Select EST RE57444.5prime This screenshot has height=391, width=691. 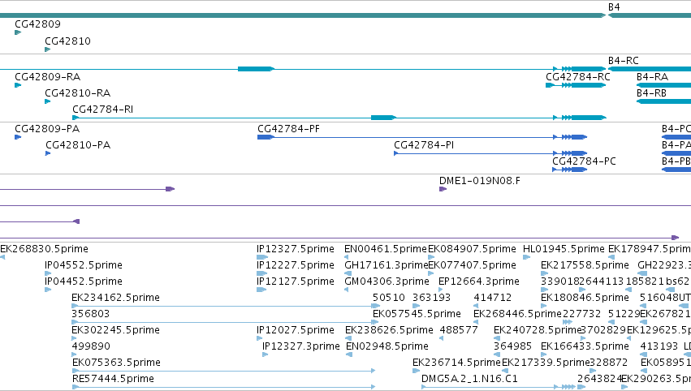113,379
